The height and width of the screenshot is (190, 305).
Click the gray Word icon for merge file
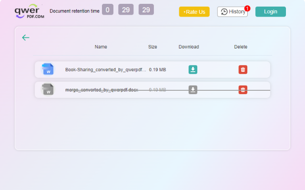48,89
